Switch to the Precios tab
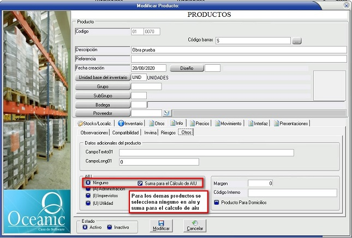The width and height of the screenshot is (352, 238). [199, 123]
